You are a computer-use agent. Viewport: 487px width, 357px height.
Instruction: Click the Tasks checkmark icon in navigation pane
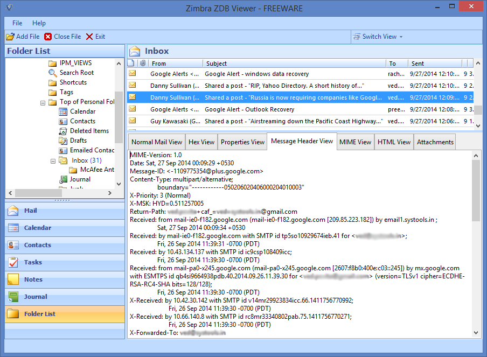click(x=13, y=262)
